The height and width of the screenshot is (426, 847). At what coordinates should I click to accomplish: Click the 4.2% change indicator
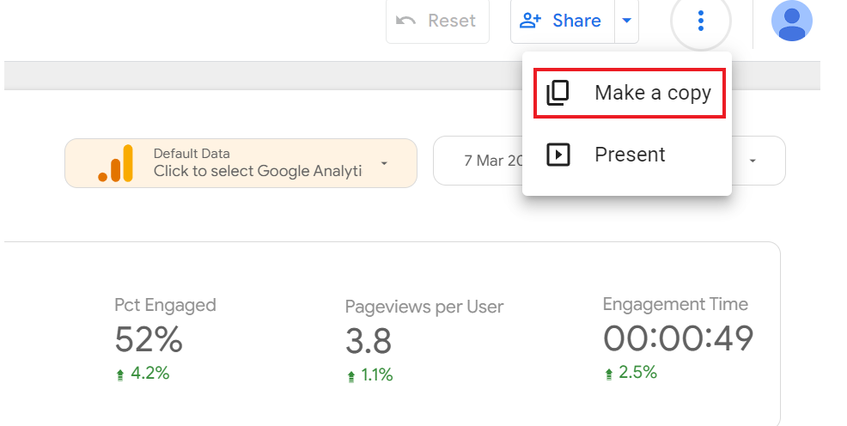143,373
